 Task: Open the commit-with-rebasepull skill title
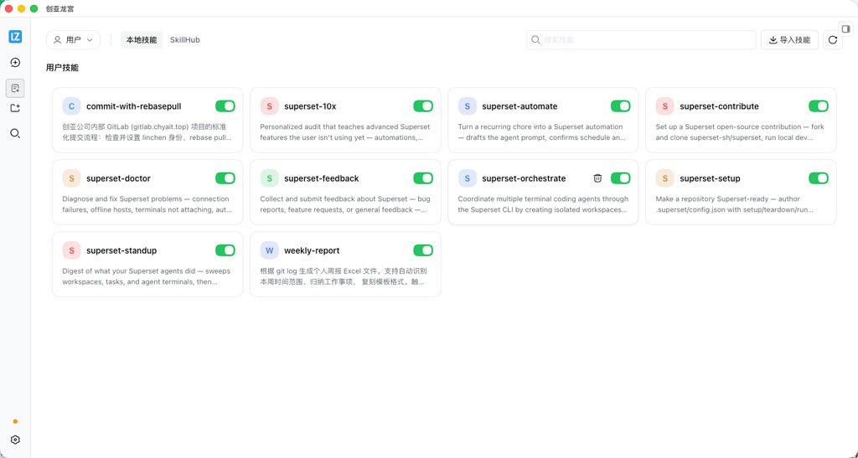(x=133, y=106)
